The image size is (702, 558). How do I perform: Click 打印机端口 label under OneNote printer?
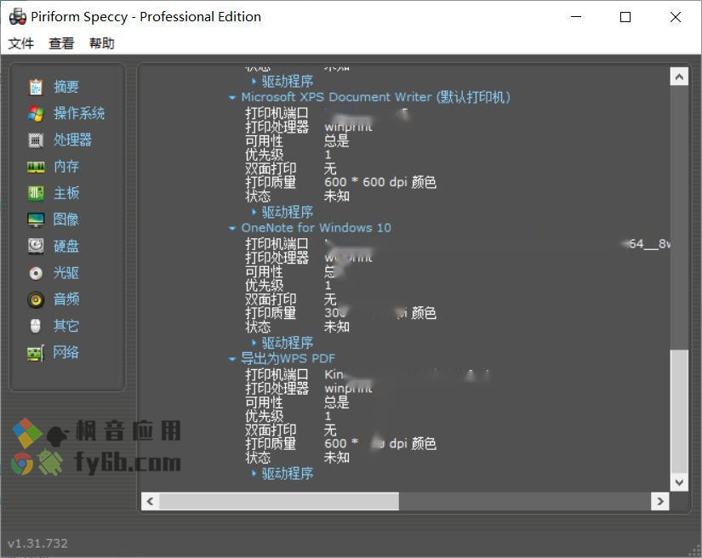coord(277,244)
